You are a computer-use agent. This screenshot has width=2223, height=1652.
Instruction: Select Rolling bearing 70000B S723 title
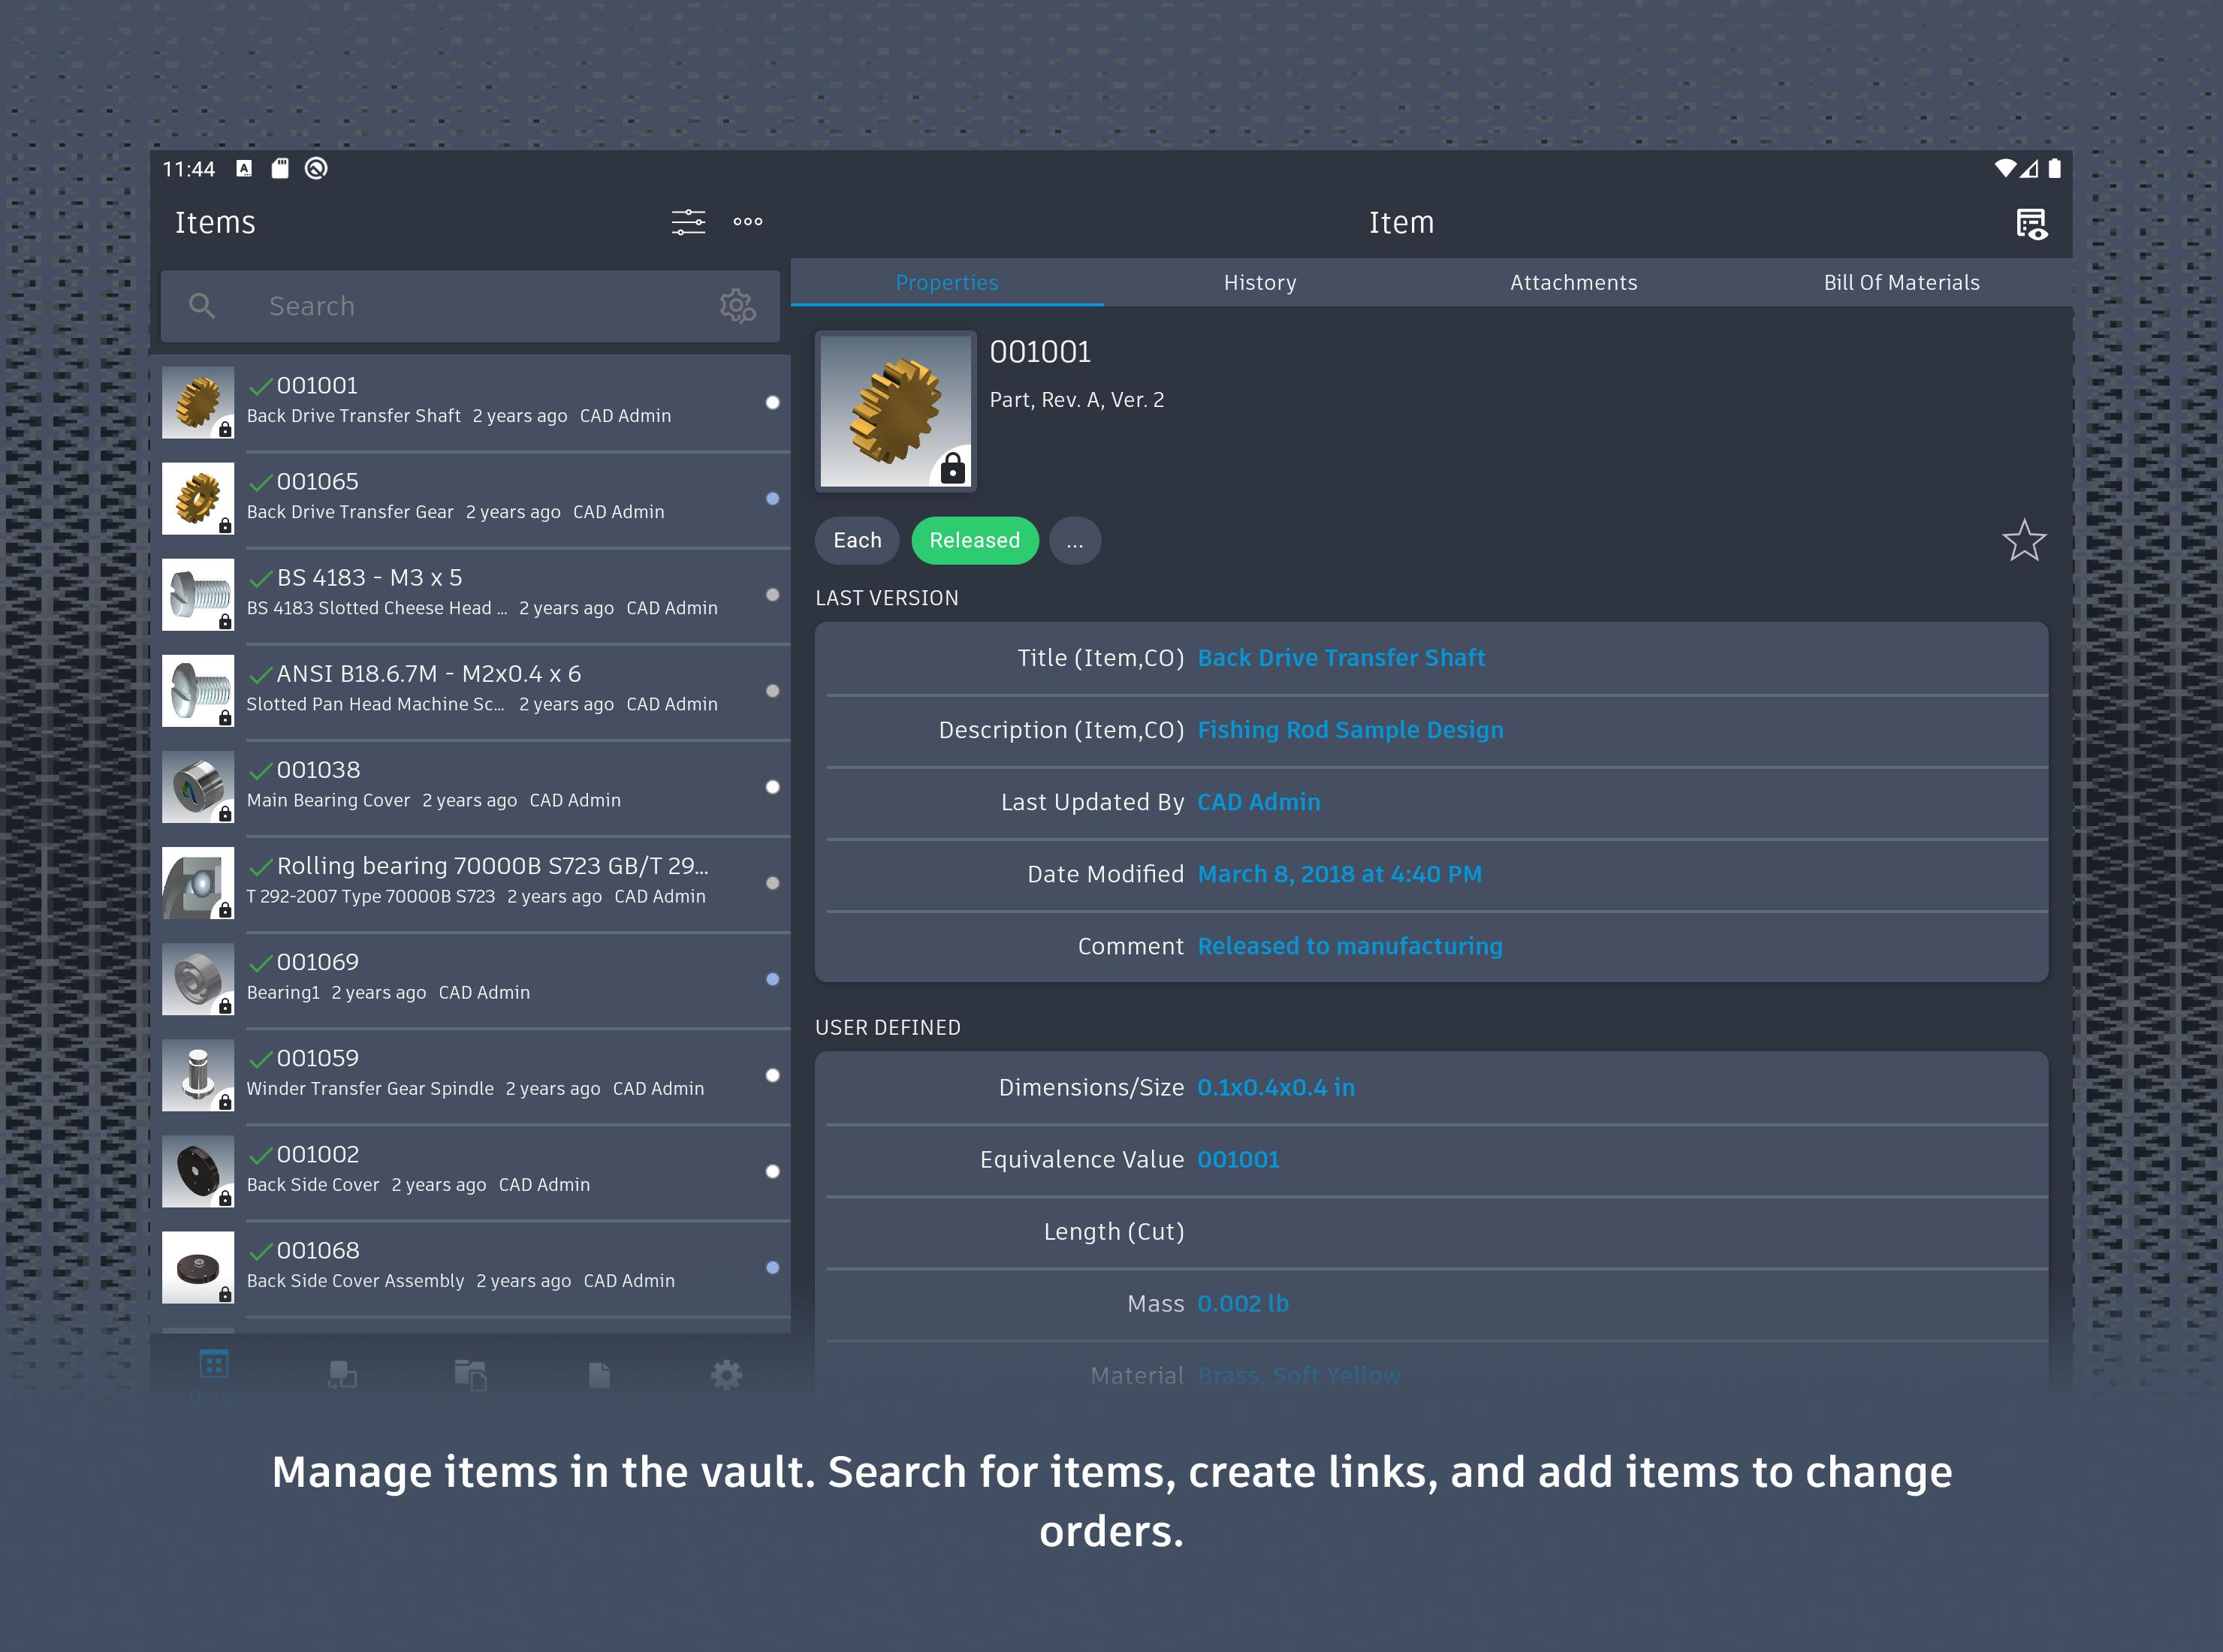492,866
